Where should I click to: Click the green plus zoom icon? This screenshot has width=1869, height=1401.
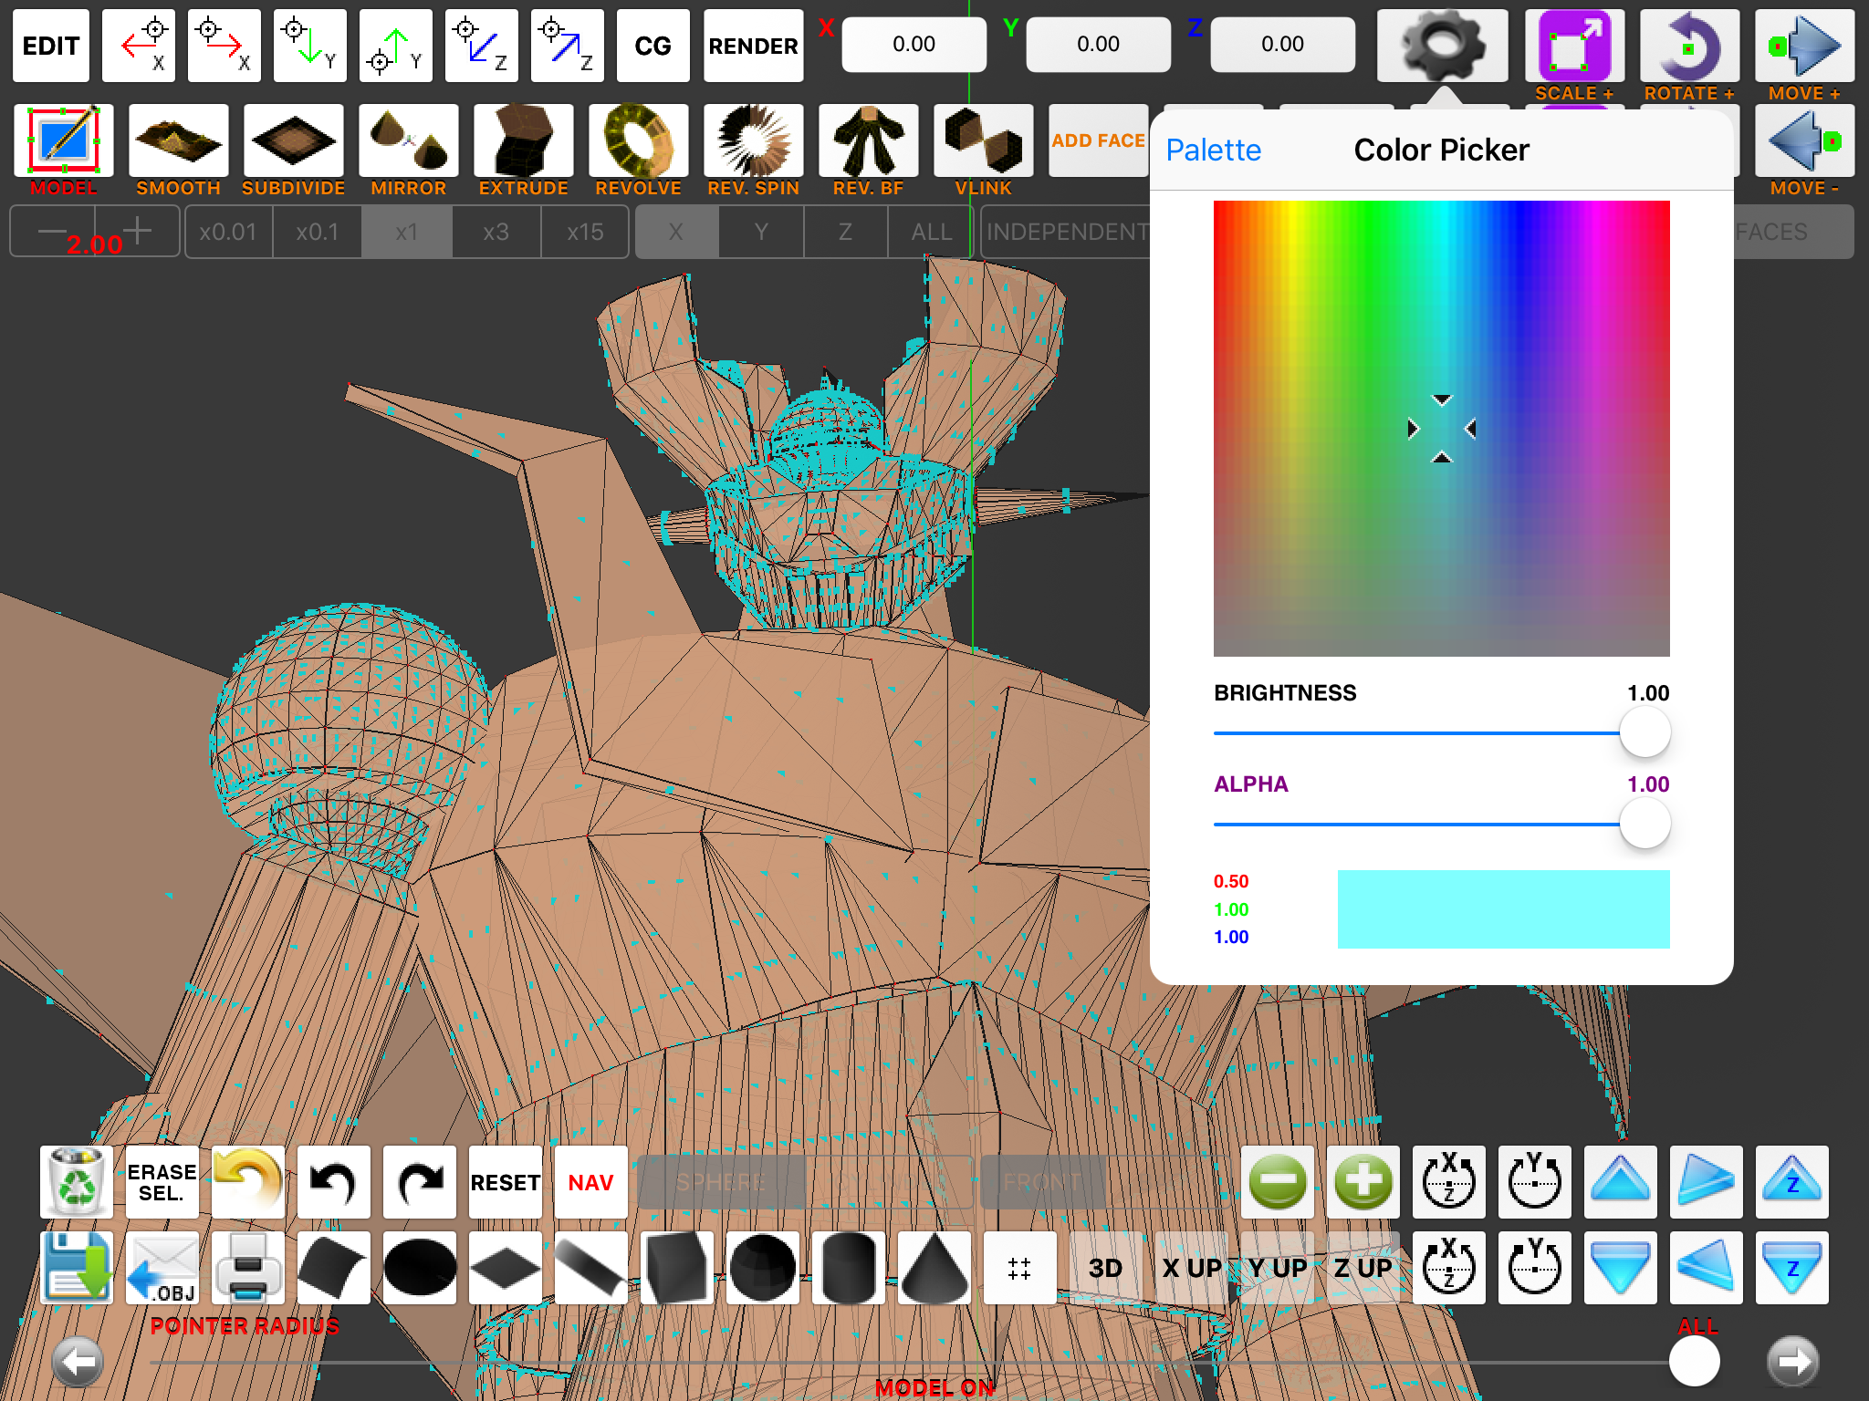(x=1363, y=1182)
